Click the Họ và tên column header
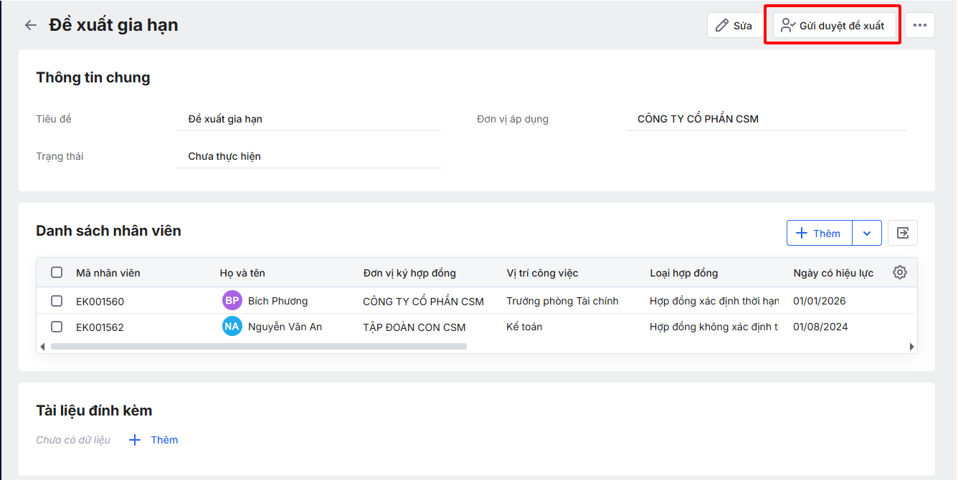Screen dimensions: 958x480 click(242, 273)
